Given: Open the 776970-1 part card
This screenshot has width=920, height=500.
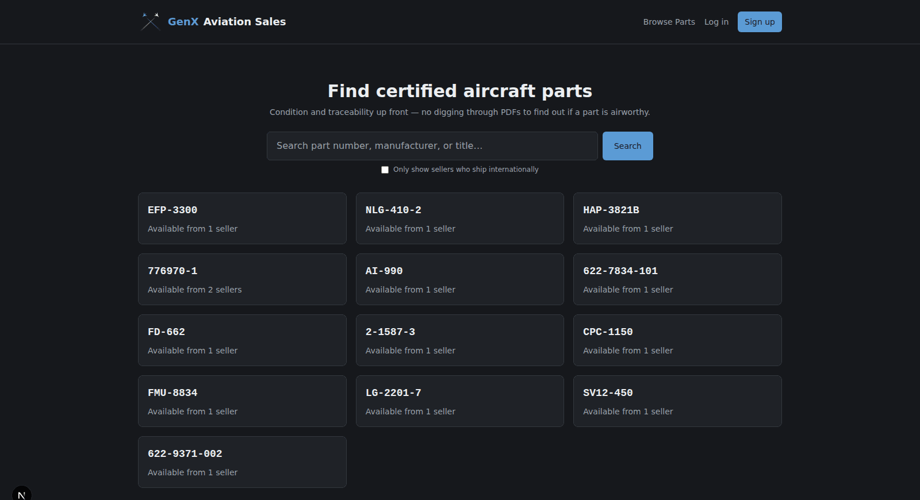Looking at the screenshot, I should 242,279.
